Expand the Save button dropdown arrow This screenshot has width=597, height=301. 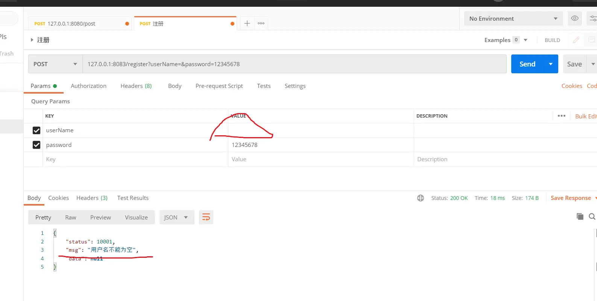click(593, 64)
